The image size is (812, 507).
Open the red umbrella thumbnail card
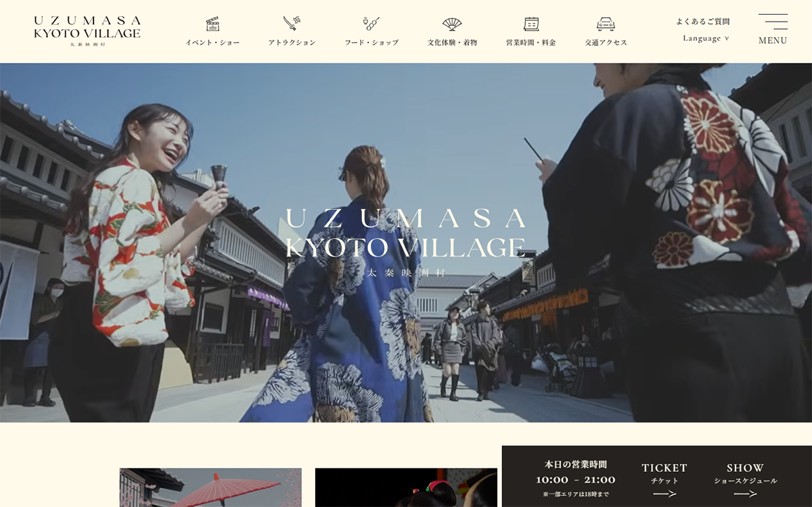click(x=210, y=487)
